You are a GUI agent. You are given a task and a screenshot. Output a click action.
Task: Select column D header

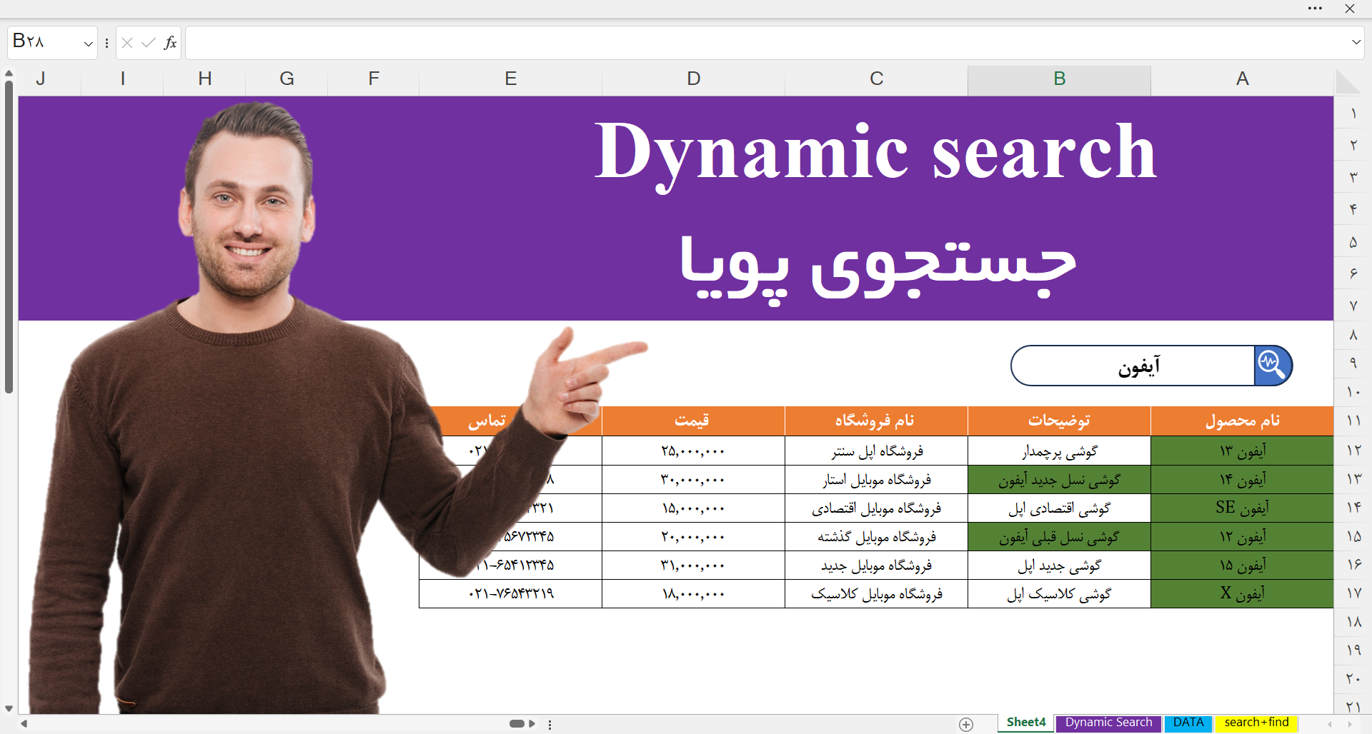coord(693,79)
